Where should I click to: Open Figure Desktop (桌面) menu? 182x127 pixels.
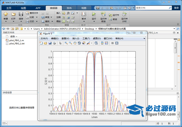coord(97,38)
